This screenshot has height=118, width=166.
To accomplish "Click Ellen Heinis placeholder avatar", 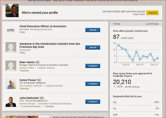I will click(11, 66).
